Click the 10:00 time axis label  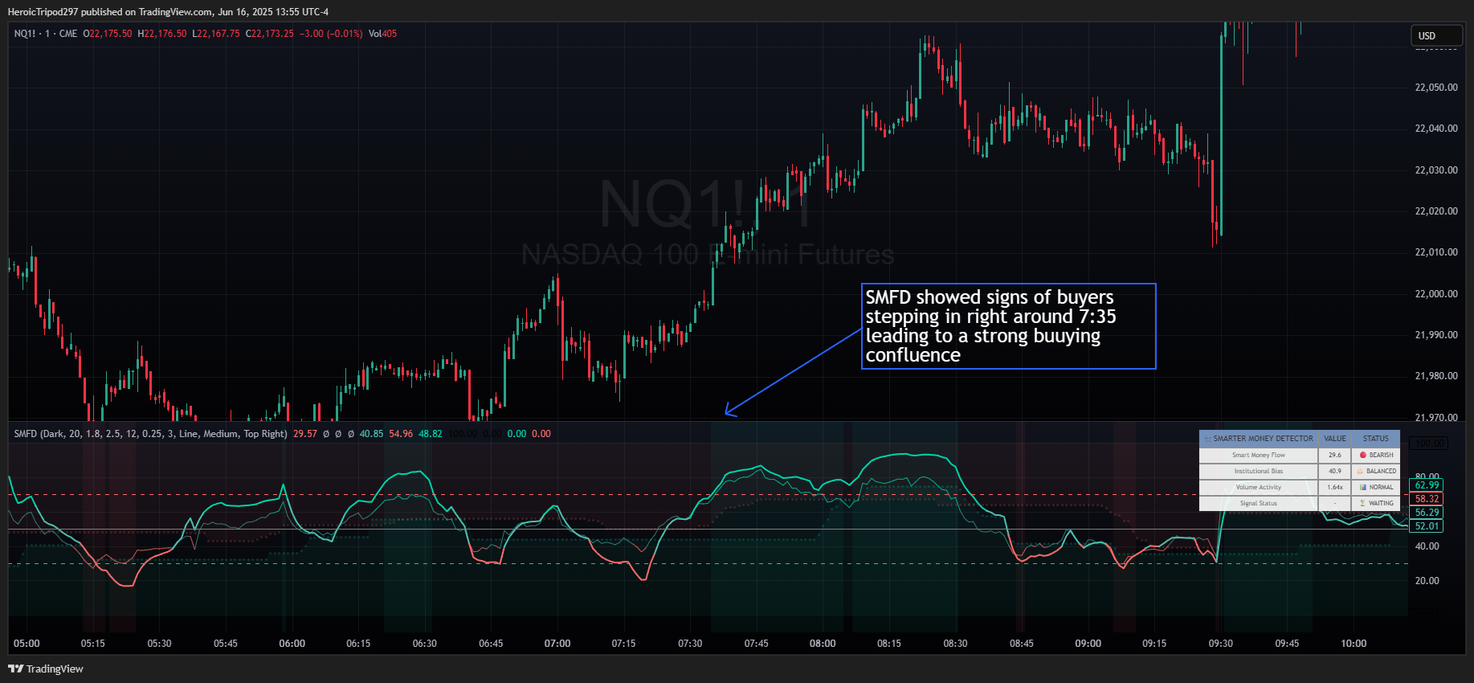coord(1354,644)
